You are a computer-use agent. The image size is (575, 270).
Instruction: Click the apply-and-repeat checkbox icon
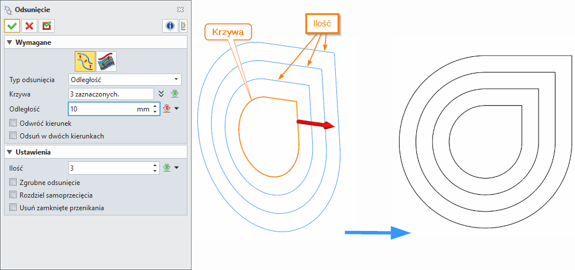(47, 26)
